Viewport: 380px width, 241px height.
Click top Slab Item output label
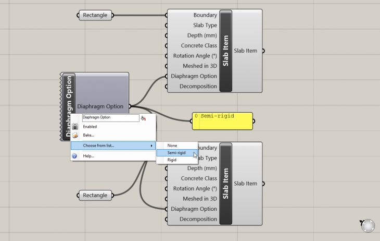coord(245,51)
